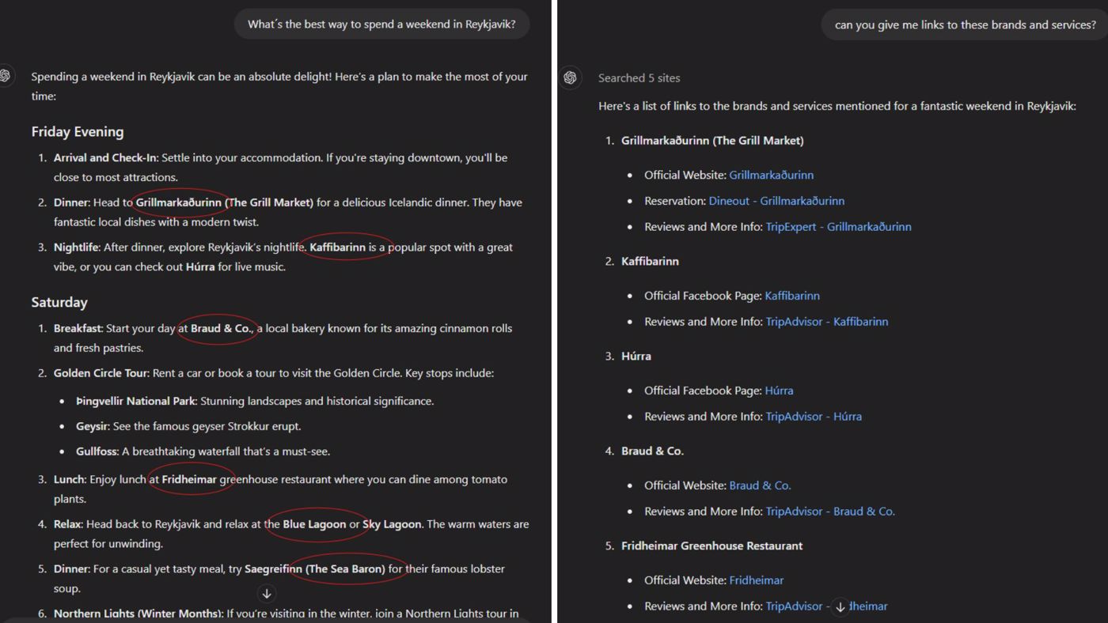
Task: Open the Fridheimar official website link
Action: pyautogui.click(x=756, y=580)
